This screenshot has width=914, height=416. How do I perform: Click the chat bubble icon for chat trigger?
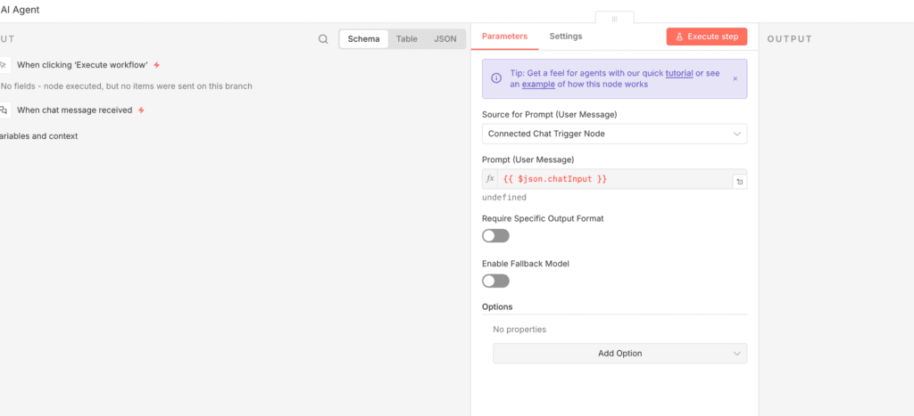click(x=4, y=110)
